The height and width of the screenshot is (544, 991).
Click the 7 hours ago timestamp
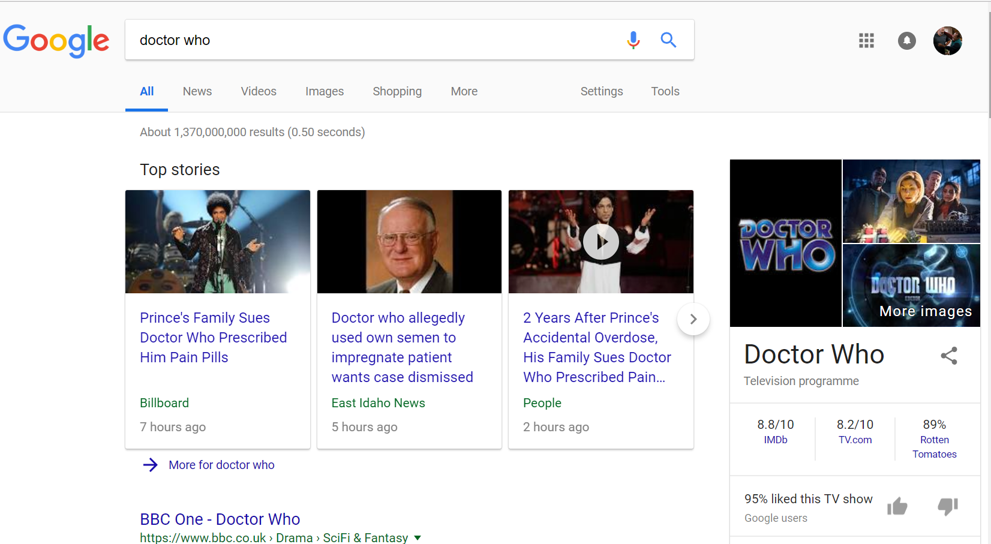pyautogui.click(x=173, y=427)
